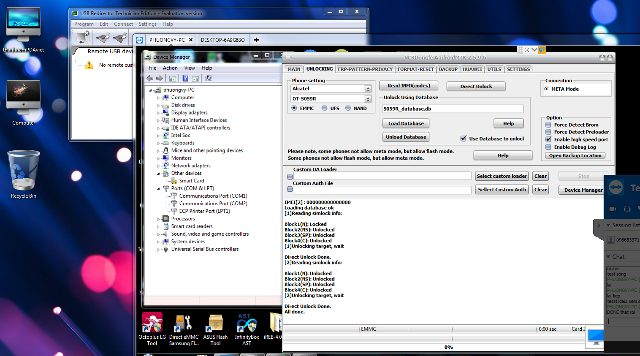Launch Direct eMMC Samsung shortcut

pyautogui.click(x=184, y=329)
